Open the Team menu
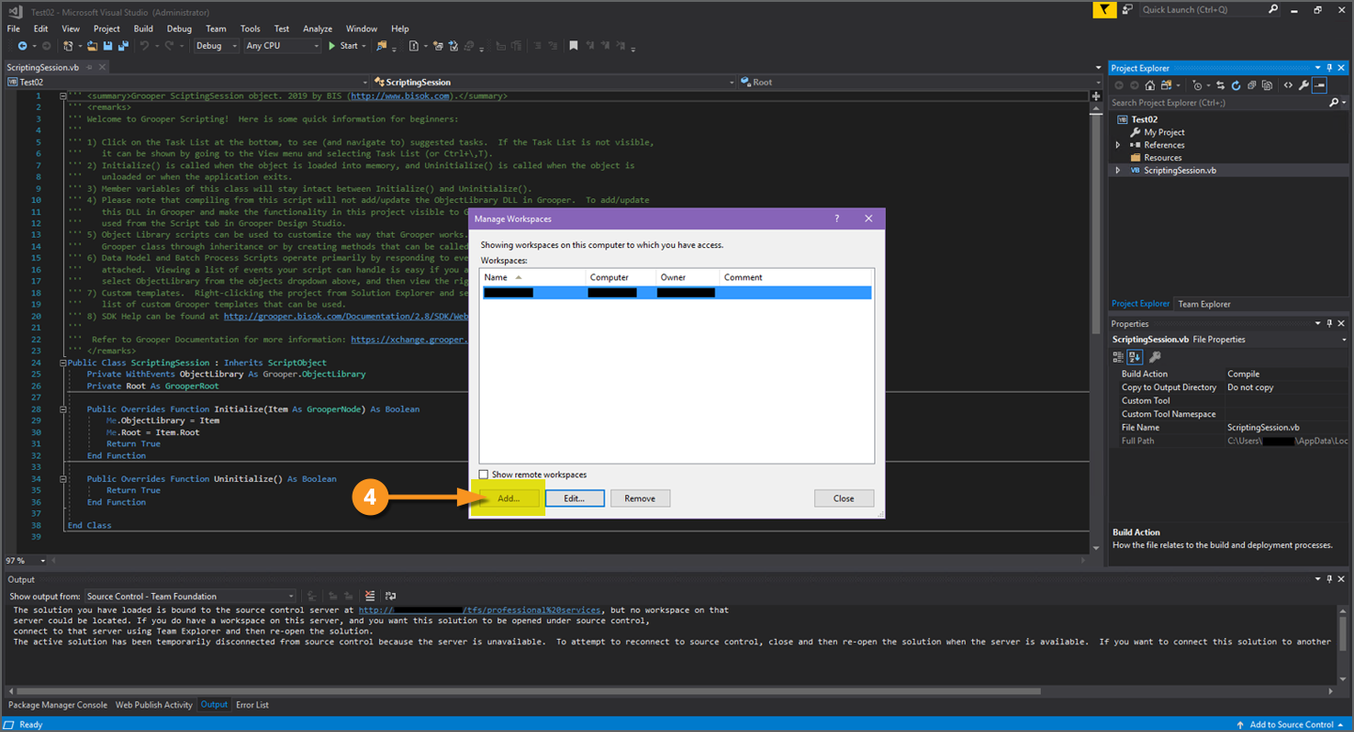The height and width of the screenshot is (732, 1354). pyautogui.click(x=216, y=29)
